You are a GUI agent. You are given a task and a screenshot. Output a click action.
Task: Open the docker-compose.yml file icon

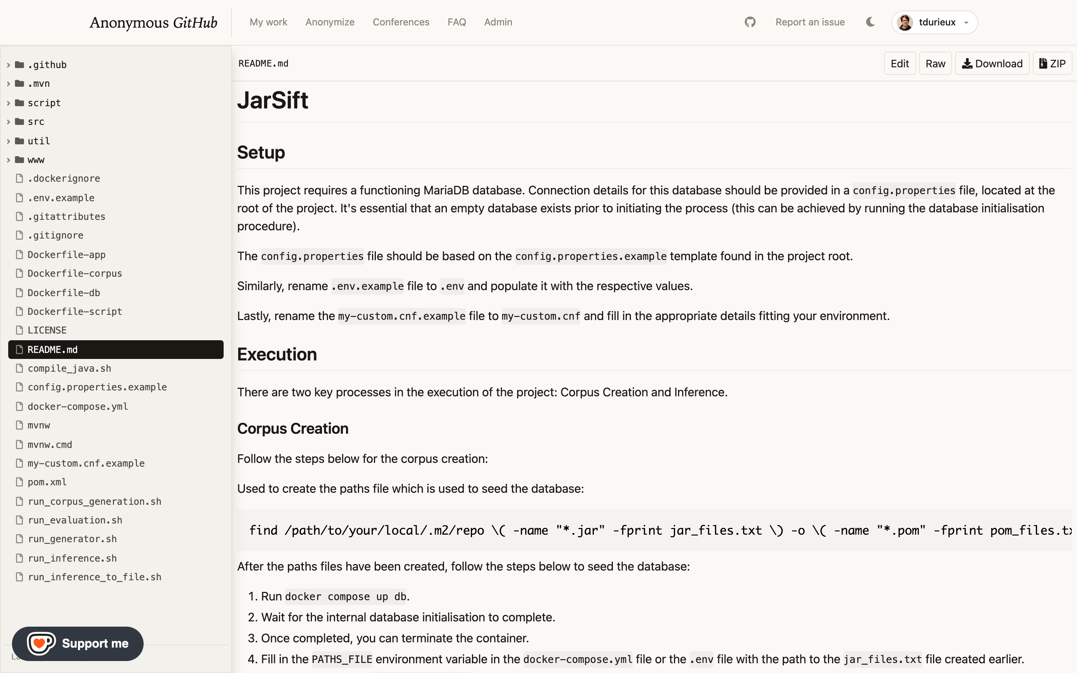pyautogui.click(x=19, y=406)
